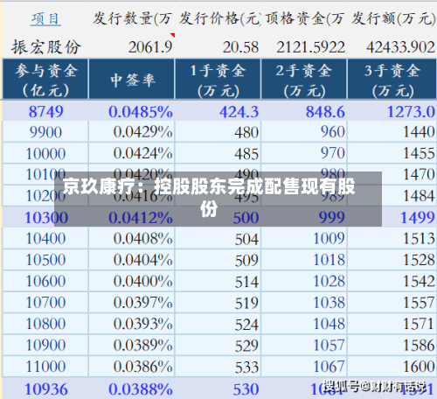Click the red comment marker beside 2061.9
Image resolution: width=437 pixels, height=399 pixels.
pos(173,35)
